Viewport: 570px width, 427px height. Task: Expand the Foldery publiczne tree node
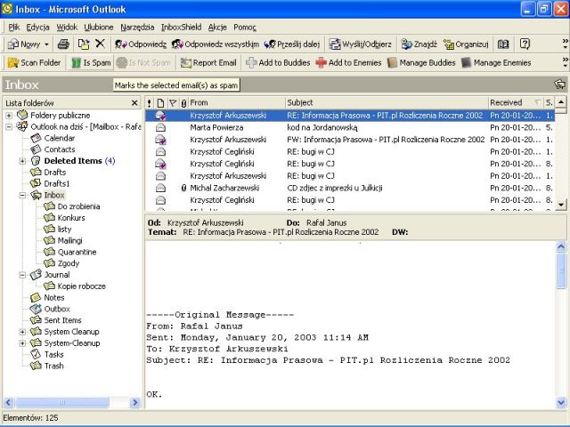10,116
